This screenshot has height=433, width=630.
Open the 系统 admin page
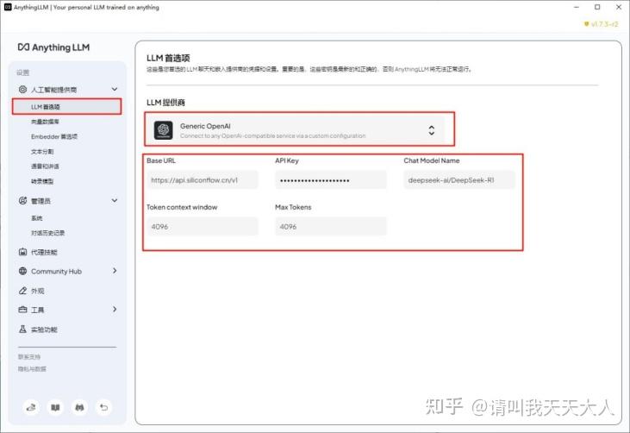point(36,218)
